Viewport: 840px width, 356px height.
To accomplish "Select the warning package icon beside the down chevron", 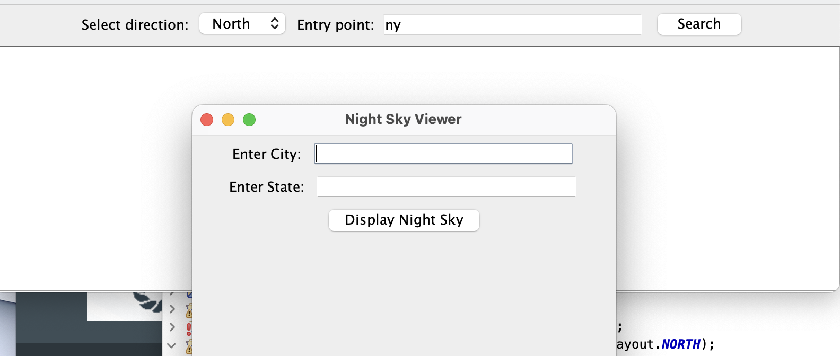I will (189, 347).
